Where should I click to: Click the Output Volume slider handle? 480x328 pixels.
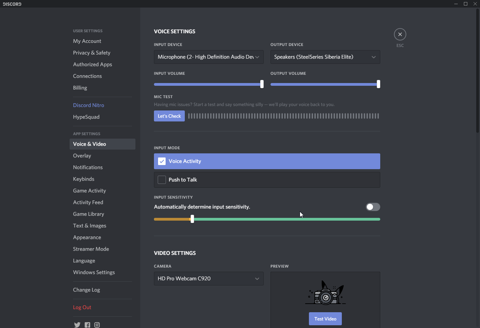[x=379, y=84]
